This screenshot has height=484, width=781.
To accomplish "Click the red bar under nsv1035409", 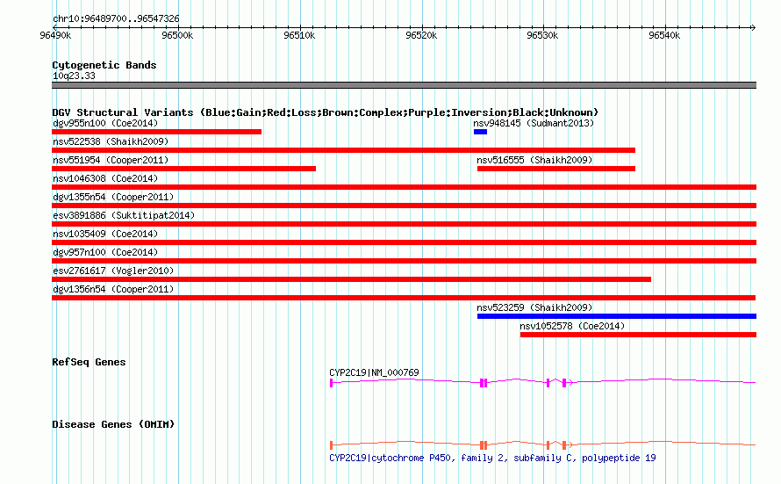I will click(x=404, y=242).
